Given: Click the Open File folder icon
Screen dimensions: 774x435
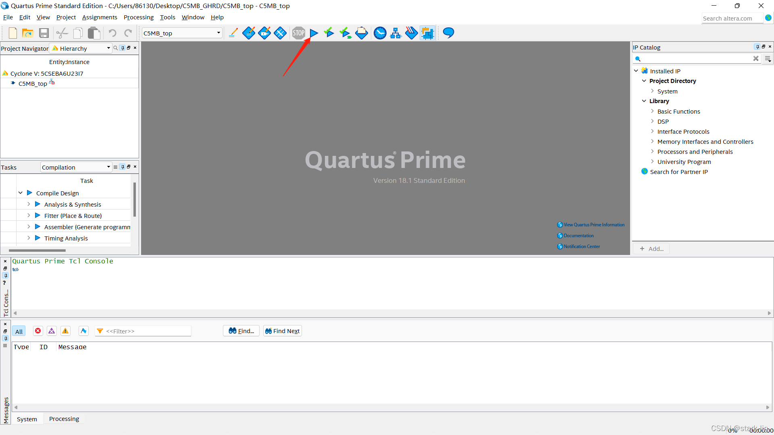Looking at the screenshot, I should click(x=28, y=33).
